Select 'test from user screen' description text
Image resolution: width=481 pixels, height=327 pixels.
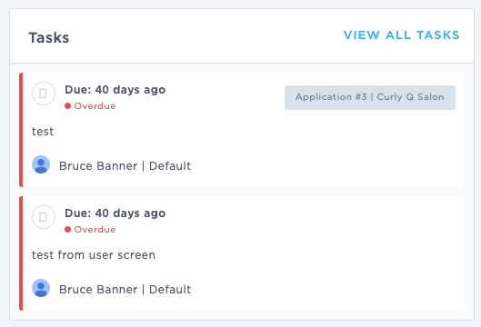point(94,255)
